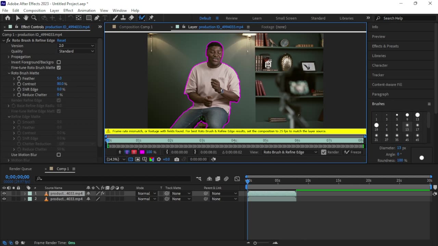The height and width of the screenshot is (246, 438).
Task: Open the show channel color management icon
Action: click(x=152, y=159)
